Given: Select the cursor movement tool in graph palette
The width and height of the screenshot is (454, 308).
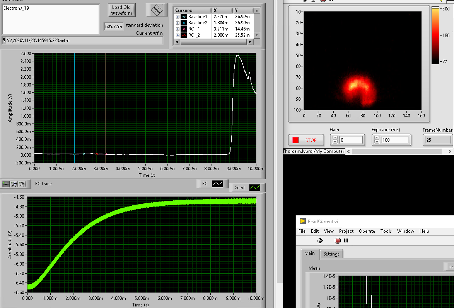Looking at the screenshot, I should coord(6,184).
